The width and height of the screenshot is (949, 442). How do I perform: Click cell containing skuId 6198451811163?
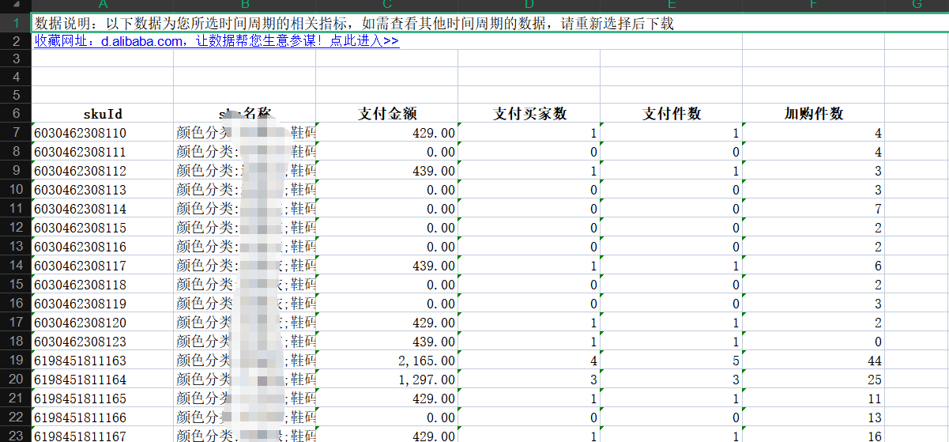click(x=103, y=361)
